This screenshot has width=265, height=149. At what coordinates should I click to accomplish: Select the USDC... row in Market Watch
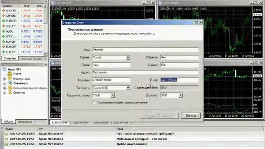point(22,36)
